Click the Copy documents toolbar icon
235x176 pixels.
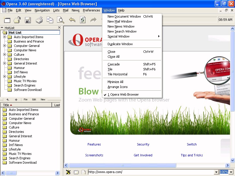tap(50, 20)
